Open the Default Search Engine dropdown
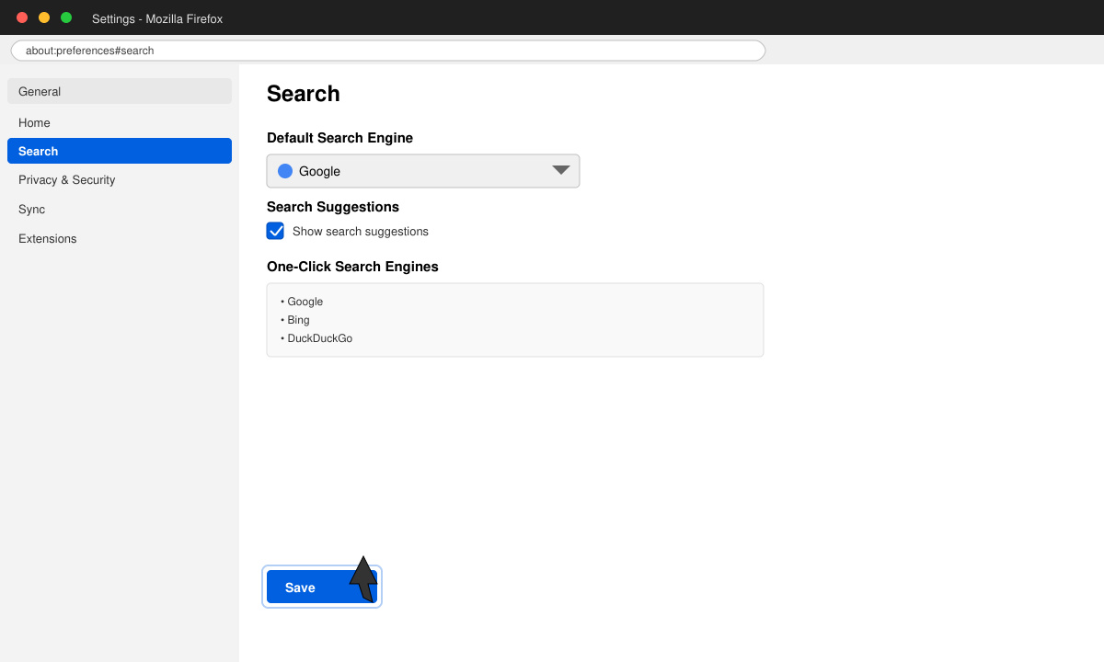The width and height of the screenshot is (1104, 662). 423,171
